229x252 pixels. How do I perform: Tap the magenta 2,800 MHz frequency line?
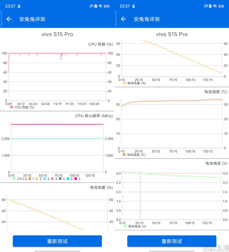pyautogui.click(x=57, y=124)
